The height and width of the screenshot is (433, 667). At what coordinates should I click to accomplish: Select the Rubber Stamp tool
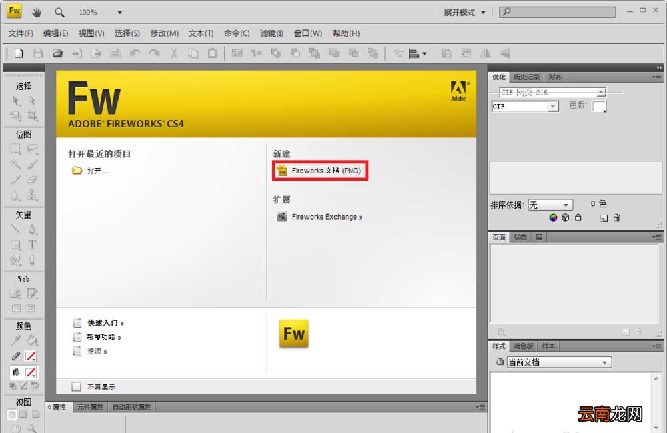pyautogui.click(x=32, y=195)
